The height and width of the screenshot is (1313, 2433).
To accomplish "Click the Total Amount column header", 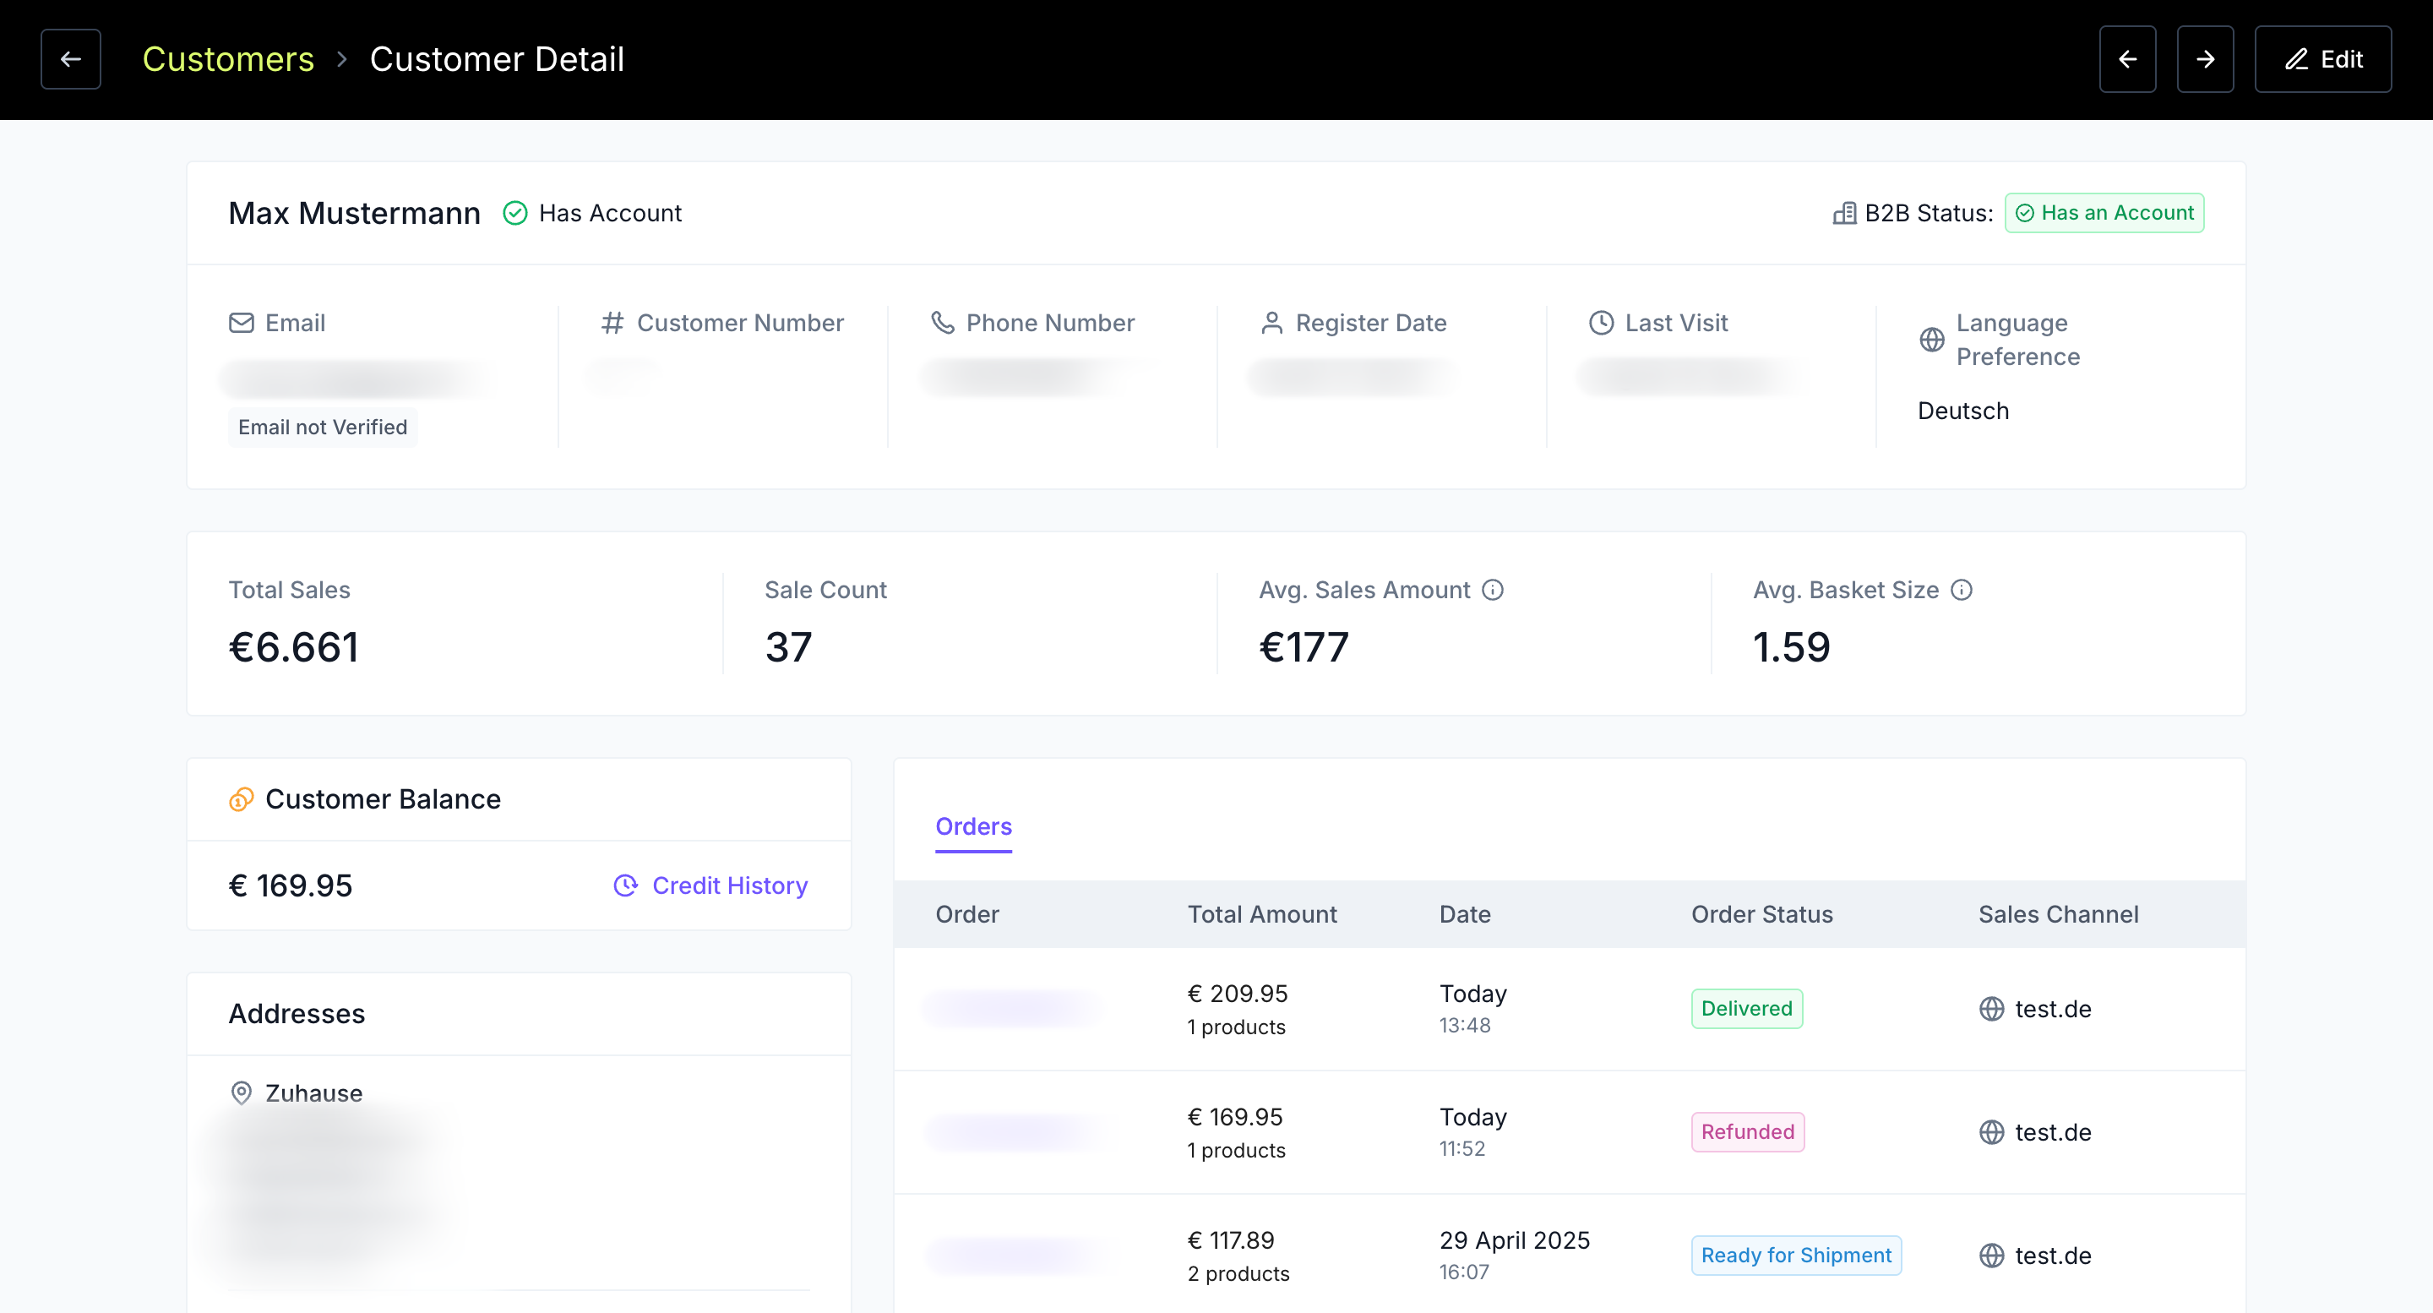I will (1262, 914).
